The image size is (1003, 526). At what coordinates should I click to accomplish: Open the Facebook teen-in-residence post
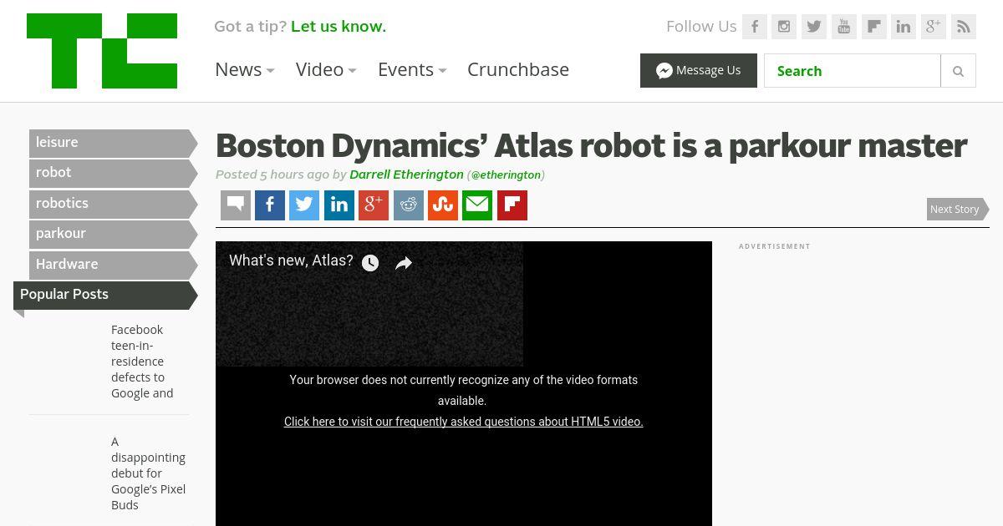point(144,362)
